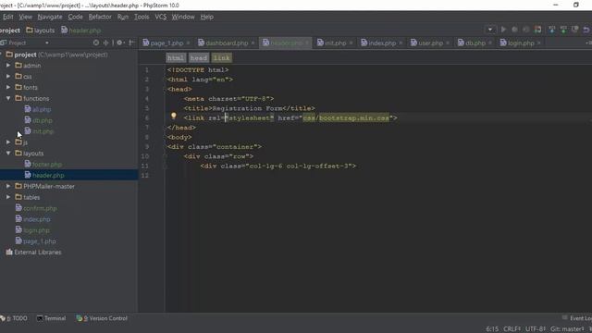Collapse the layouts folder
This screenshot has width=592, height=333.
pos(8,154)
